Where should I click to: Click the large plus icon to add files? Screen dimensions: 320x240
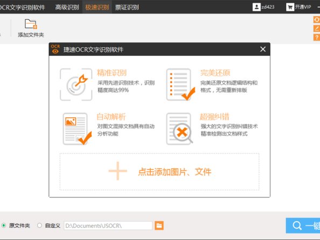[117, 171]
